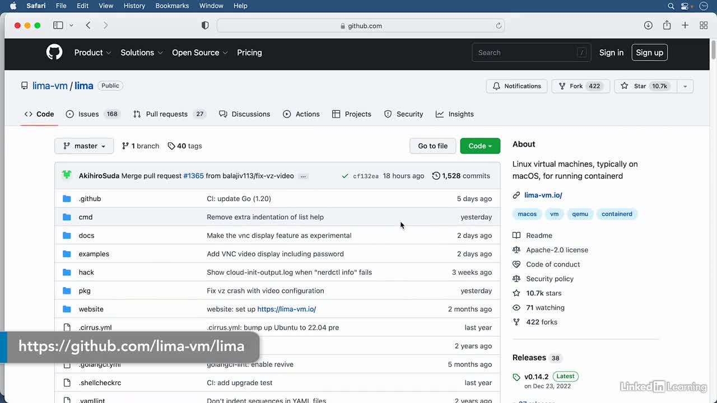Click the cmd folder icon

[67, 217]
